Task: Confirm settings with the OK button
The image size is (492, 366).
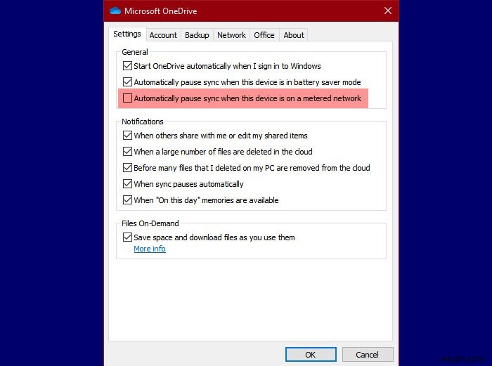Action: pyautogui.click(x=311, y=354)
